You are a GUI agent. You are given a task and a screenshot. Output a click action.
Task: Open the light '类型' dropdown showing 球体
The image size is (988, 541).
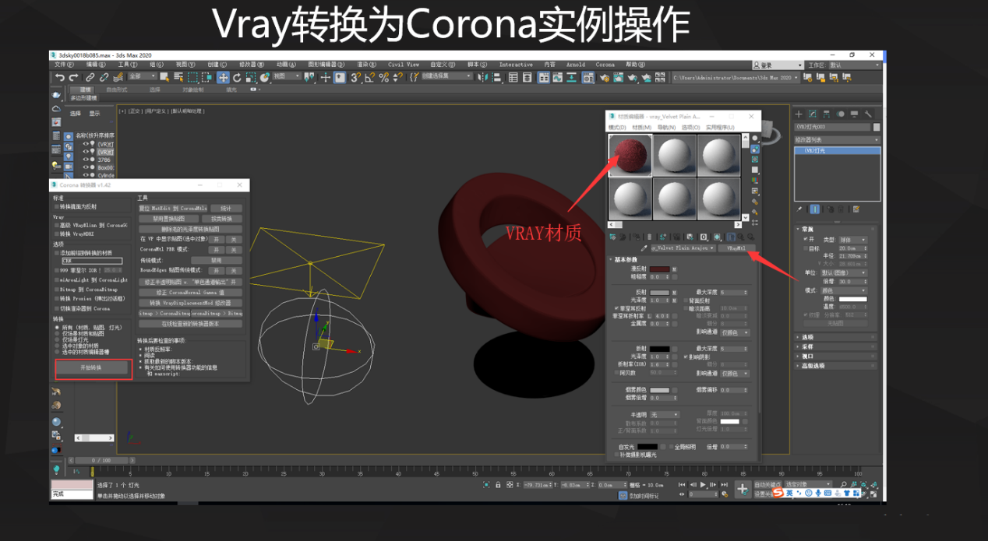pos(852,240)
